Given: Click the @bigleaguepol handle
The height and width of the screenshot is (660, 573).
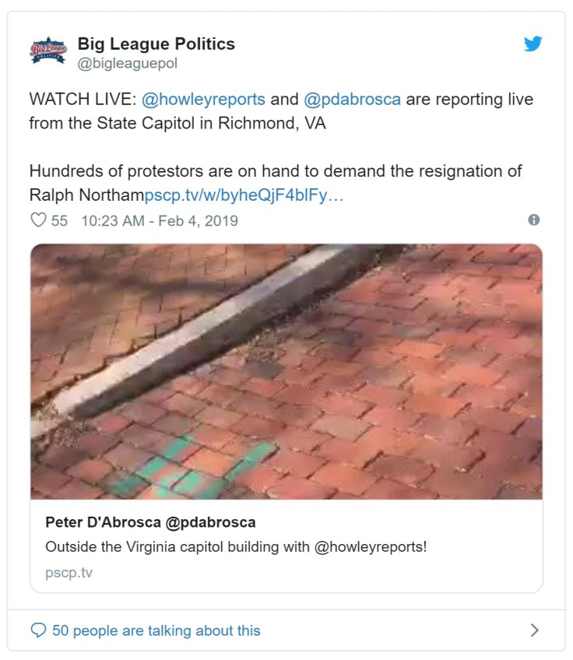Looking at the screenshot, I should [x=128, y=63].
